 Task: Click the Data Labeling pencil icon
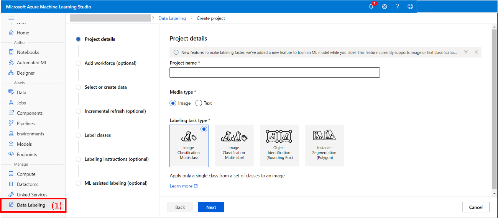11,205
